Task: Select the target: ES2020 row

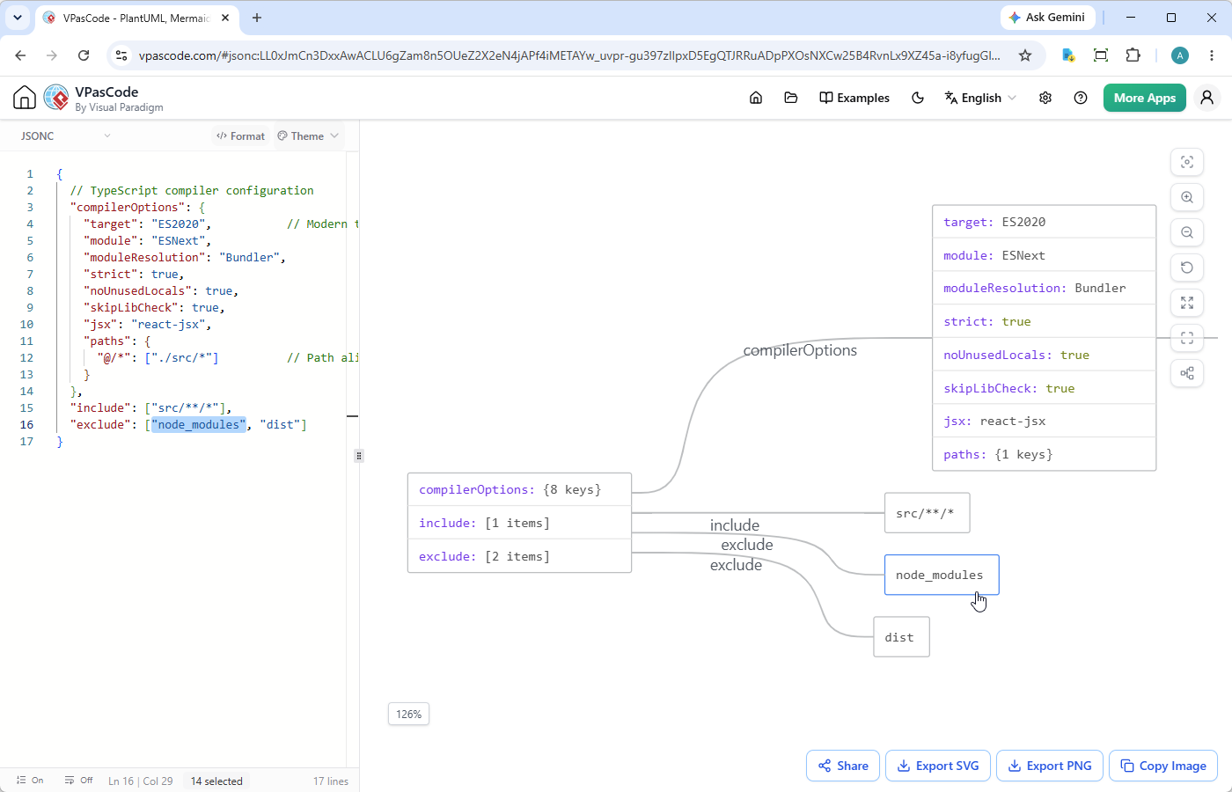Action: coord(1044,222)
